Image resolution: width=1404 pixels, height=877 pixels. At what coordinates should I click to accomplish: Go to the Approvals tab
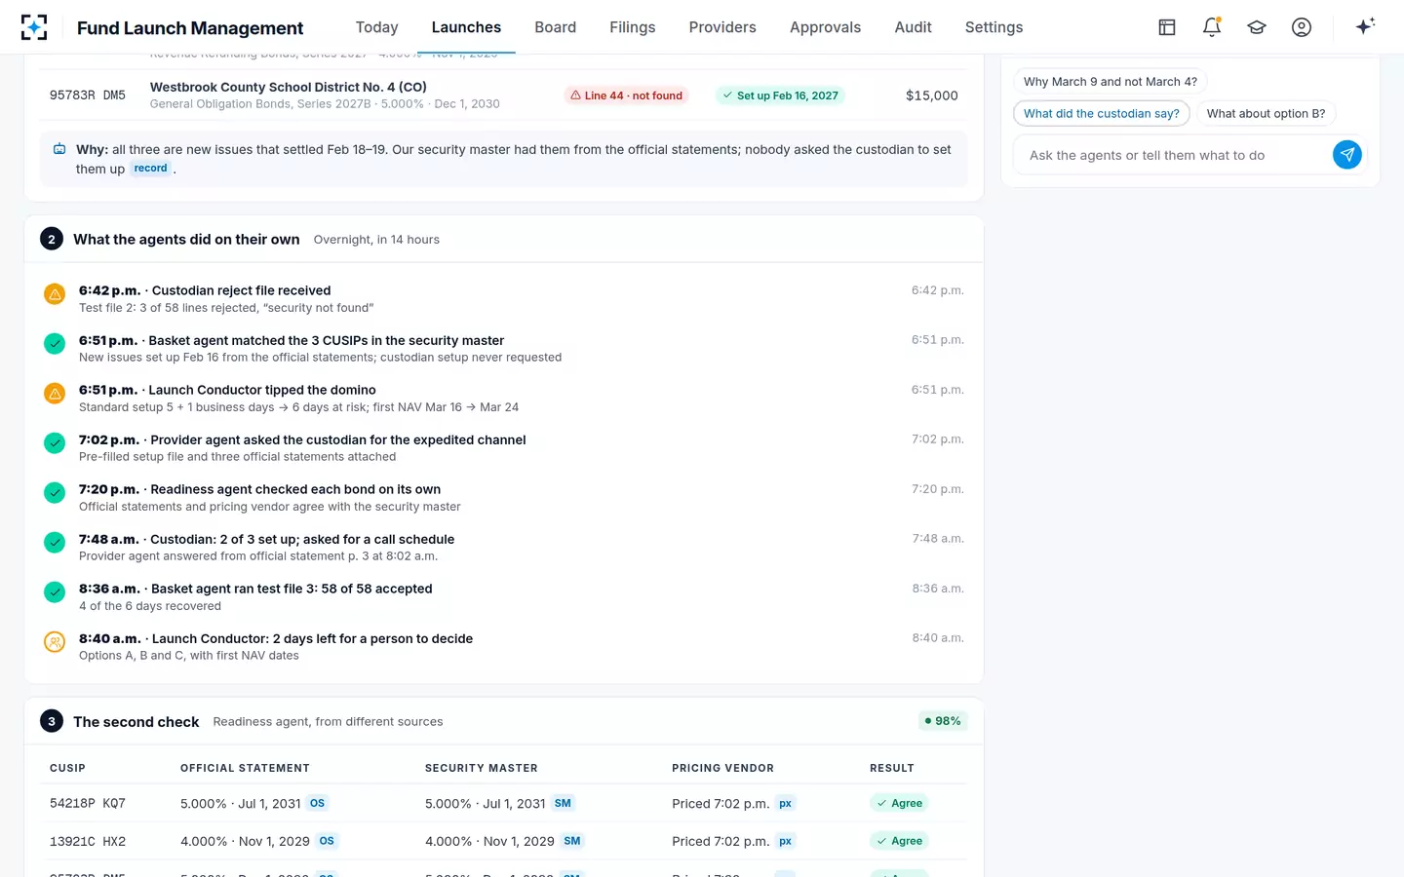pos(825,27)
